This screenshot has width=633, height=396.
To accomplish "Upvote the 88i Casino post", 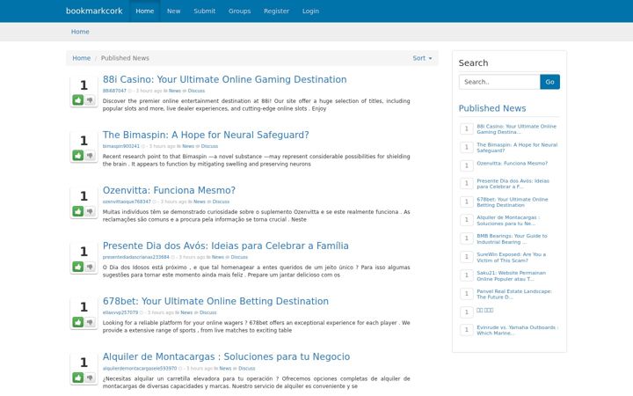I will pos(78,99).
